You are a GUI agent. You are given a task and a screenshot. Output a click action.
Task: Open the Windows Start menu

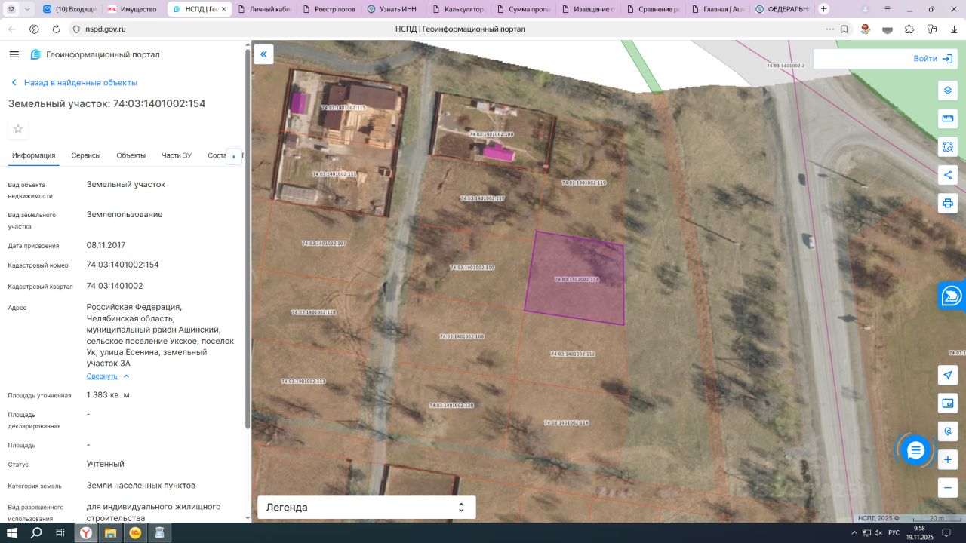(x=12, y=533)
